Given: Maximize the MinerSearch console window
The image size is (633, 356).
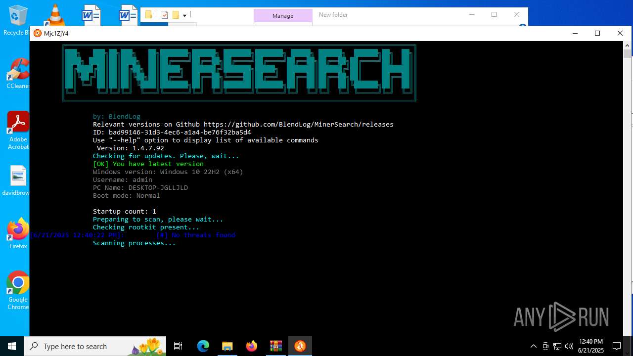Looking at the screenshot, I should tap(597, 33).
